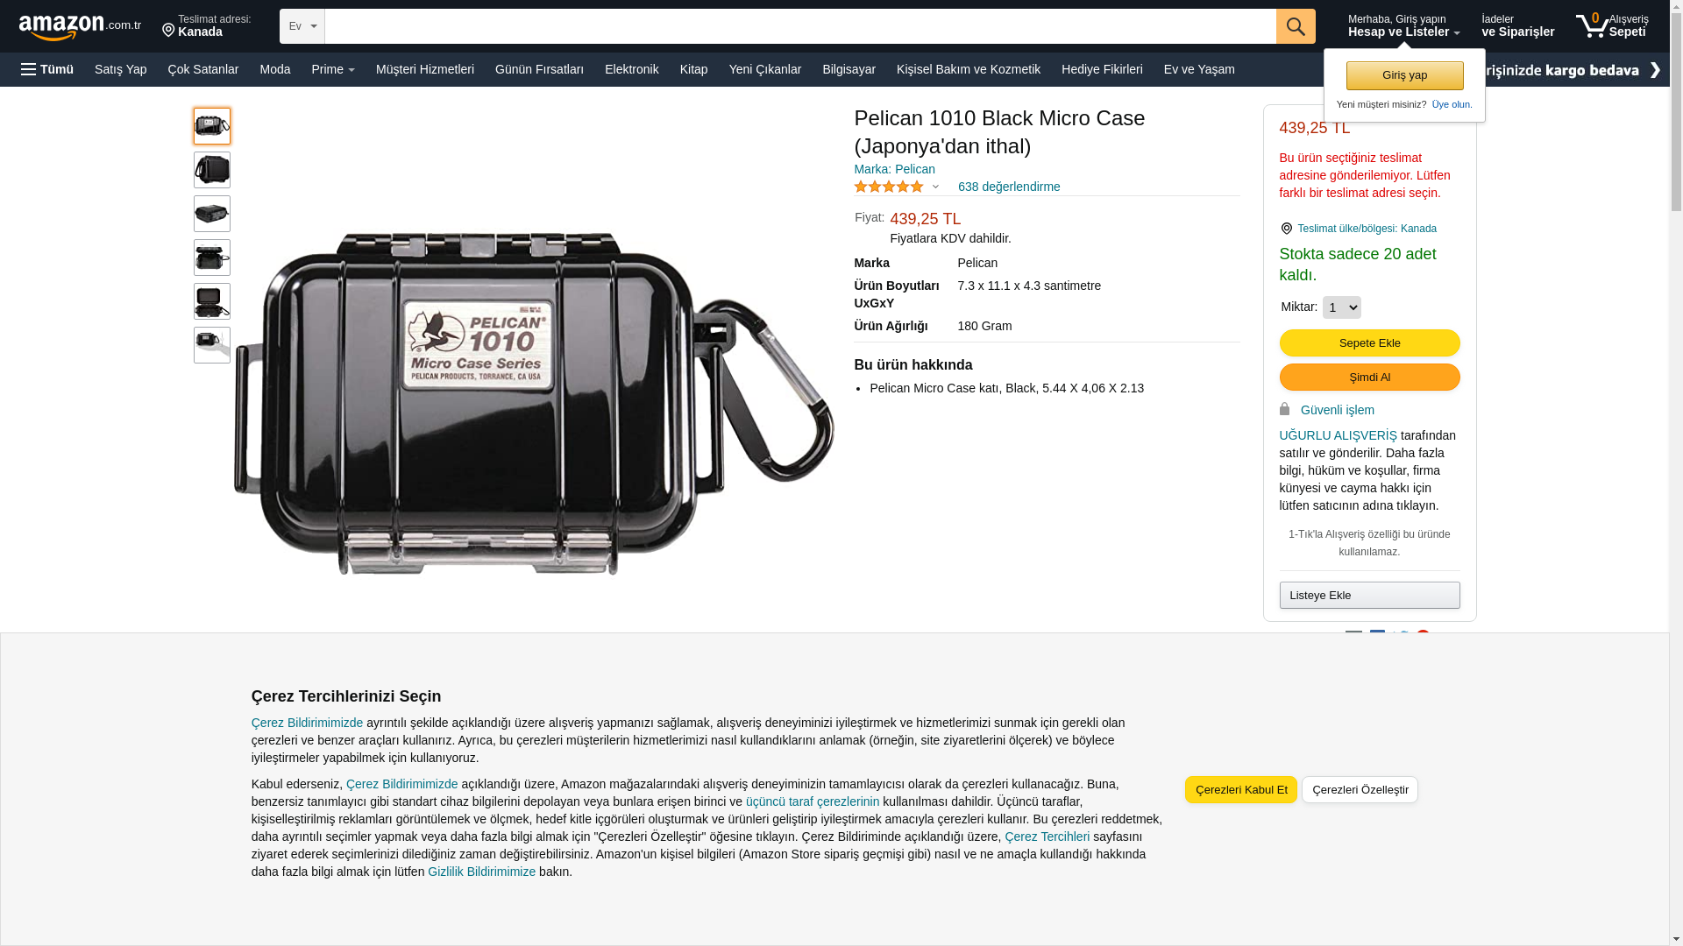Click the search text input field

tap(800, 26)
